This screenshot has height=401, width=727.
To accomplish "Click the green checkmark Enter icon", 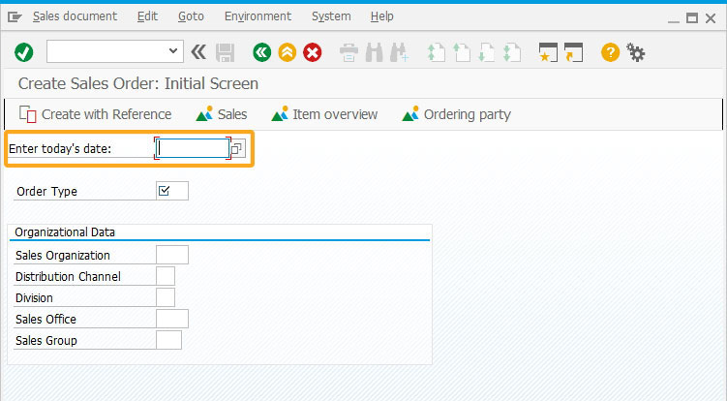I will click(x=23, y=52).
